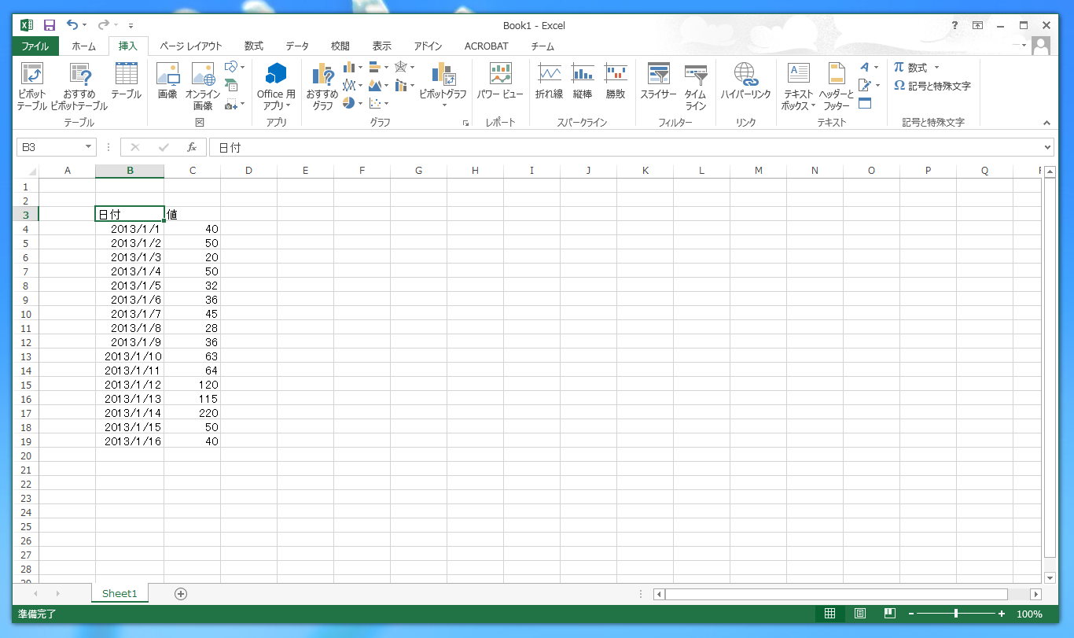The width and height of the screenshot is (1074, 638).
Task: Insert a picture using 画像
Action: 167,81
